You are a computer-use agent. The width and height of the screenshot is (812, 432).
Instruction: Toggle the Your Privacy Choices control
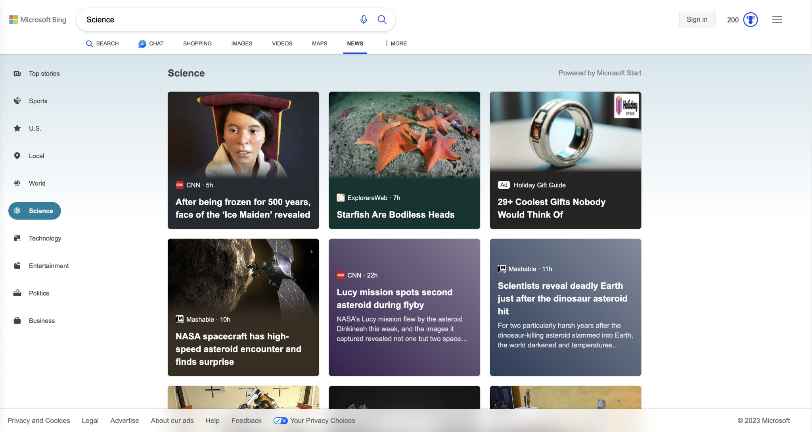pyautogui.click(x=281, y=421)
